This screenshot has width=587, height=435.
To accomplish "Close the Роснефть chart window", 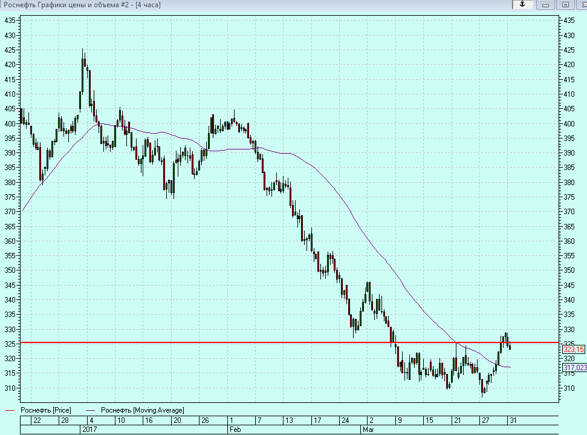I will point(583,4).
